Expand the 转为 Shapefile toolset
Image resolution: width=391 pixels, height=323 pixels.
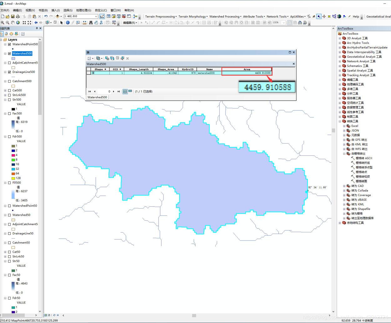344,209
